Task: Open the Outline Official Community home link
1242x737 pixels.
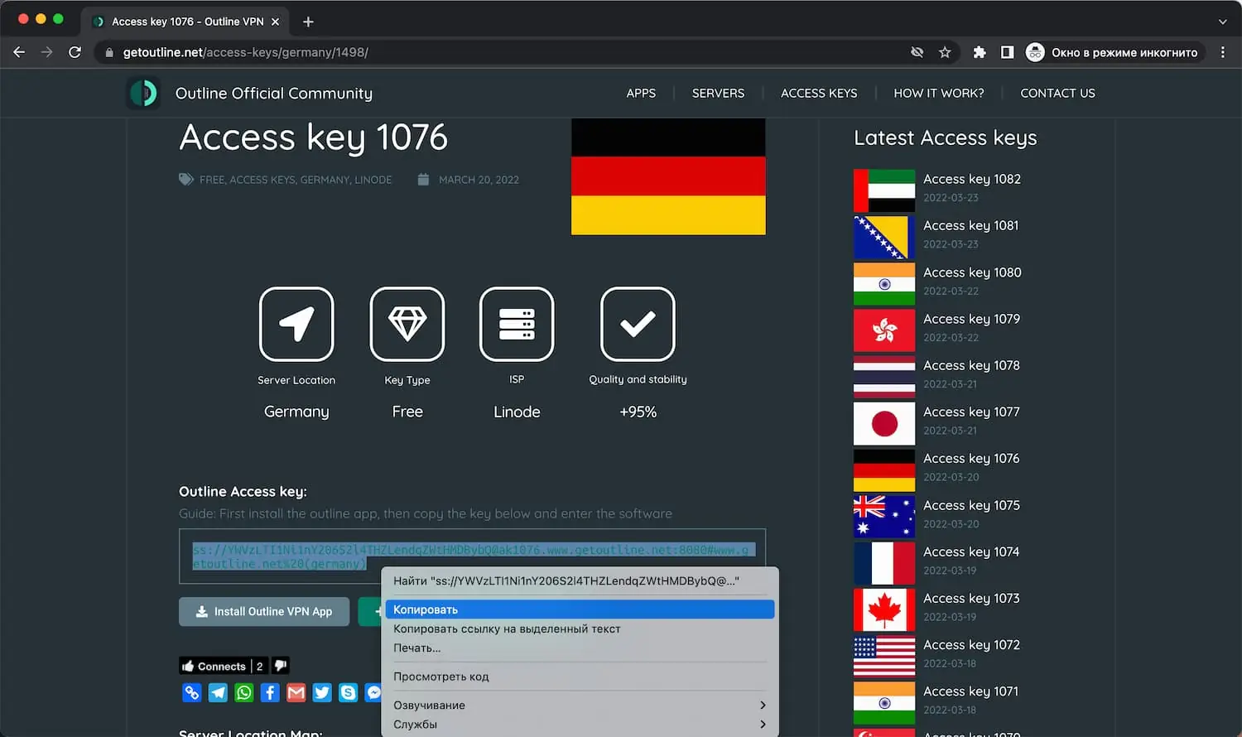Action: [274, 94]
